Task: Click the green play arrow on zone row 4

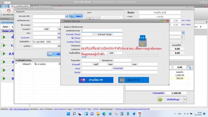Action: 4,70
